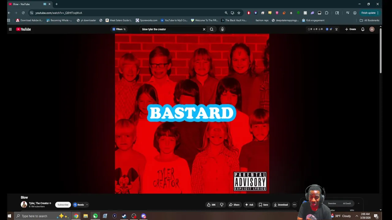The image size is (392, 220).
Task: Download the Blow video
Action: coord(281,205)
